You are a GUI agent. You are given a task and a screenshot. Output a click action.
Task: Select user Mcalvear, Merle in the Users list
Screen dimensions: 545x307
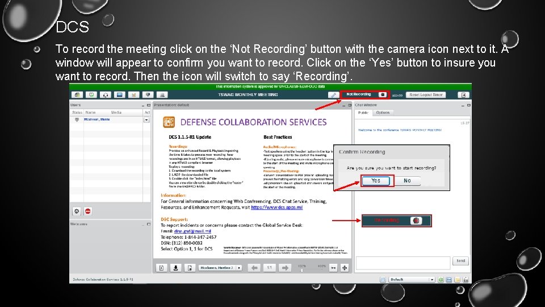[x=97, y=119]
